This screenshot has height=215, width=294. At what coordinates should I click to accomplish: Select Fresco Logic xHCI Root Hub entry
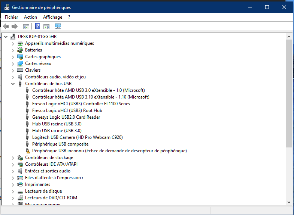tap(67, 110)
